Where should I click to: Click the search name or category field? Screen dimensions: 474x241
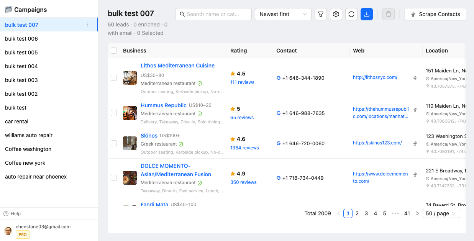[x=213, y=14]
